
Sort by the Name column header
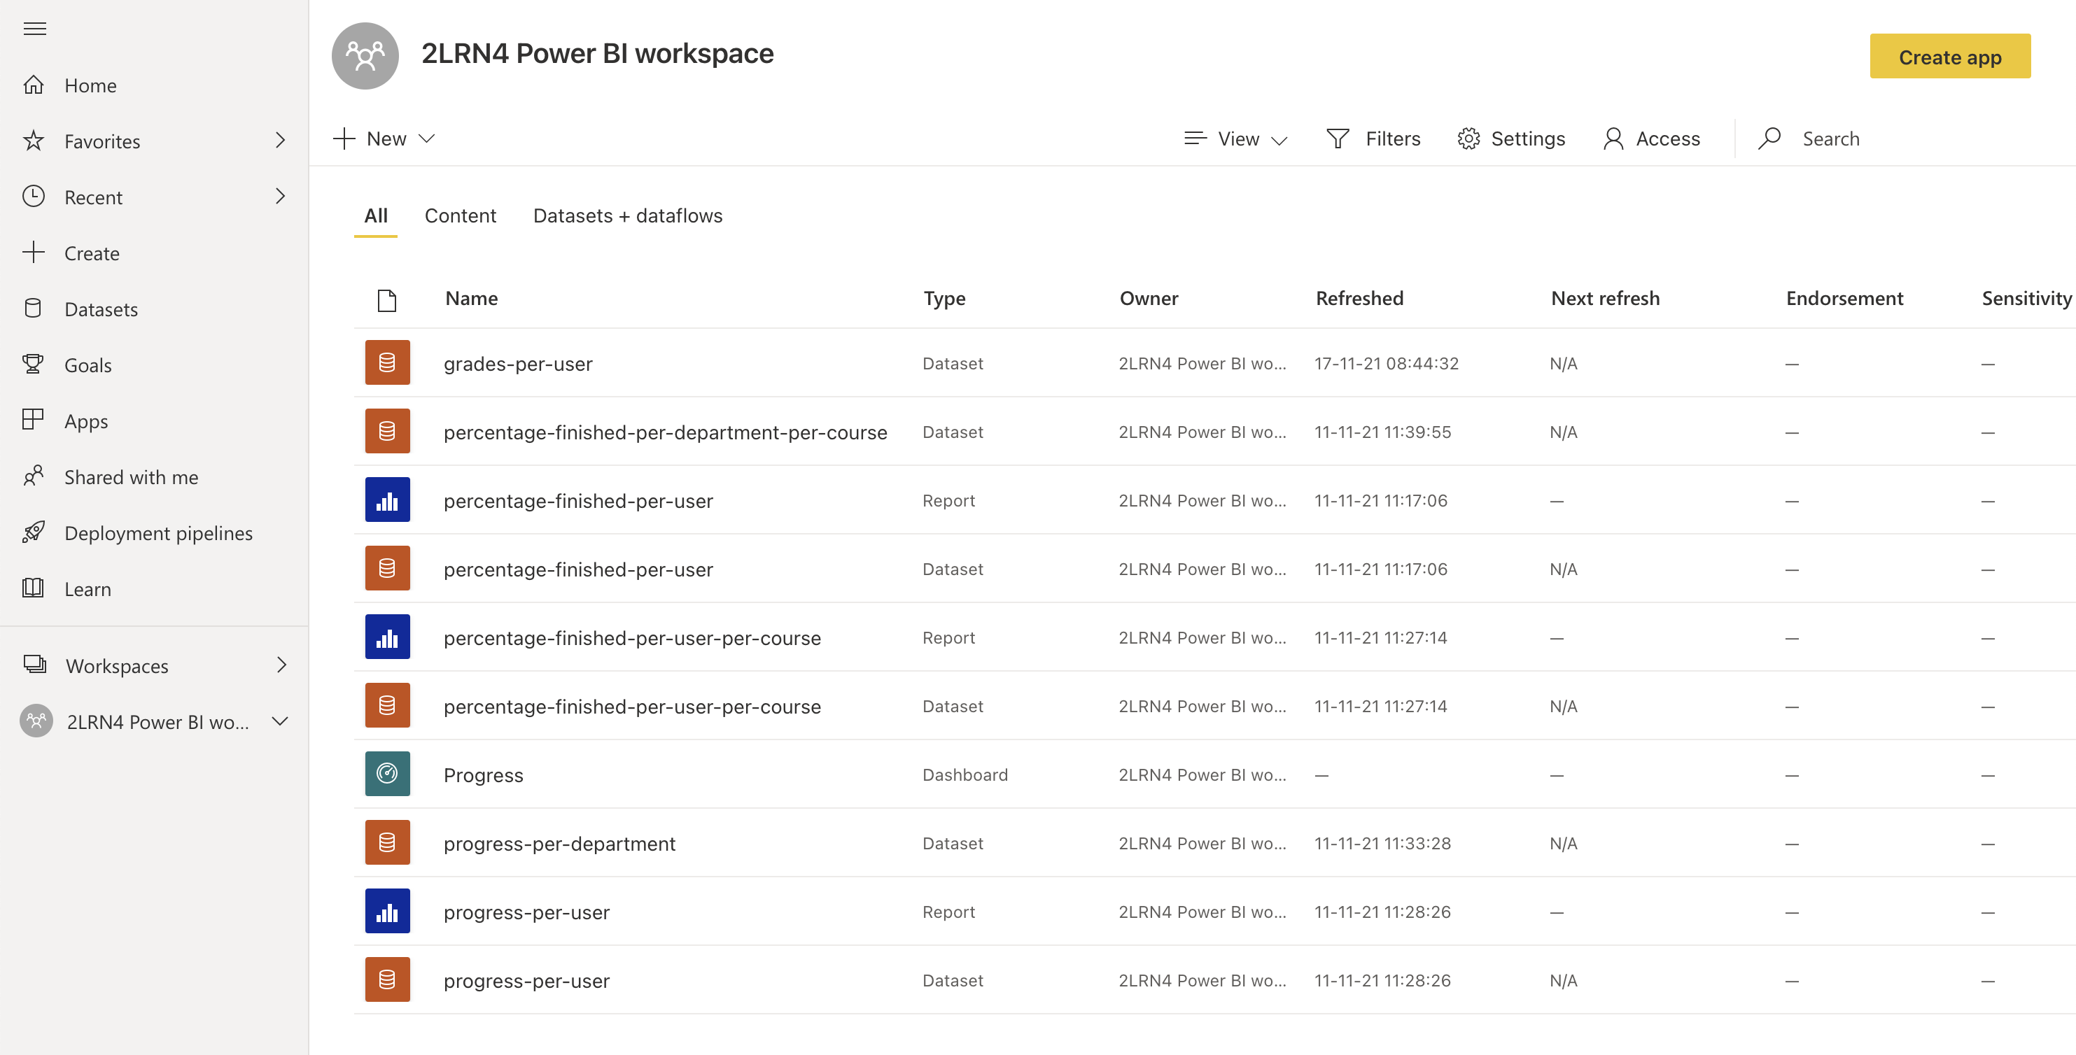472,299
